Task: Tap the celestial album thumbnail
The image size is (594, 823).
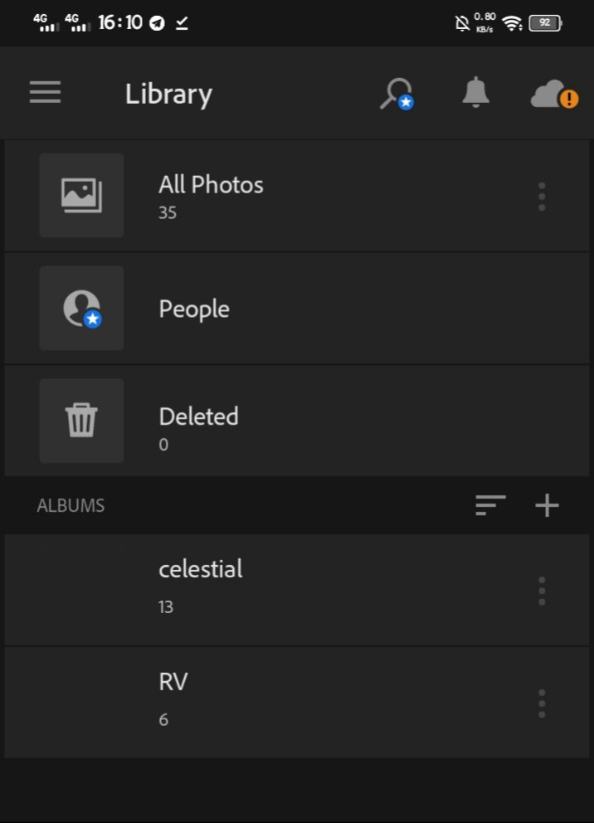Action: pos(82,590)
